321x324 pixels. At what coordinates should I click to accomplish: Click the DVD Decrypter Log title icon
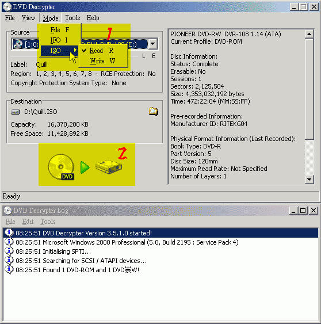[7, 211]
